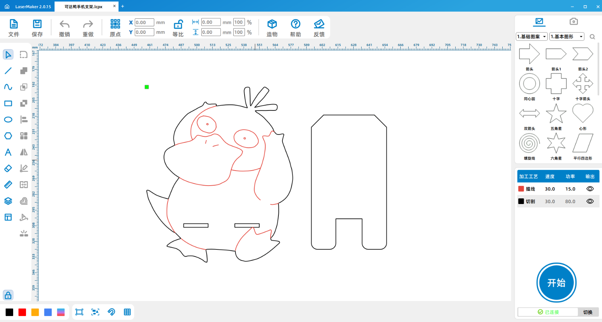Select the rectangle drawing tool

[8, 103]
